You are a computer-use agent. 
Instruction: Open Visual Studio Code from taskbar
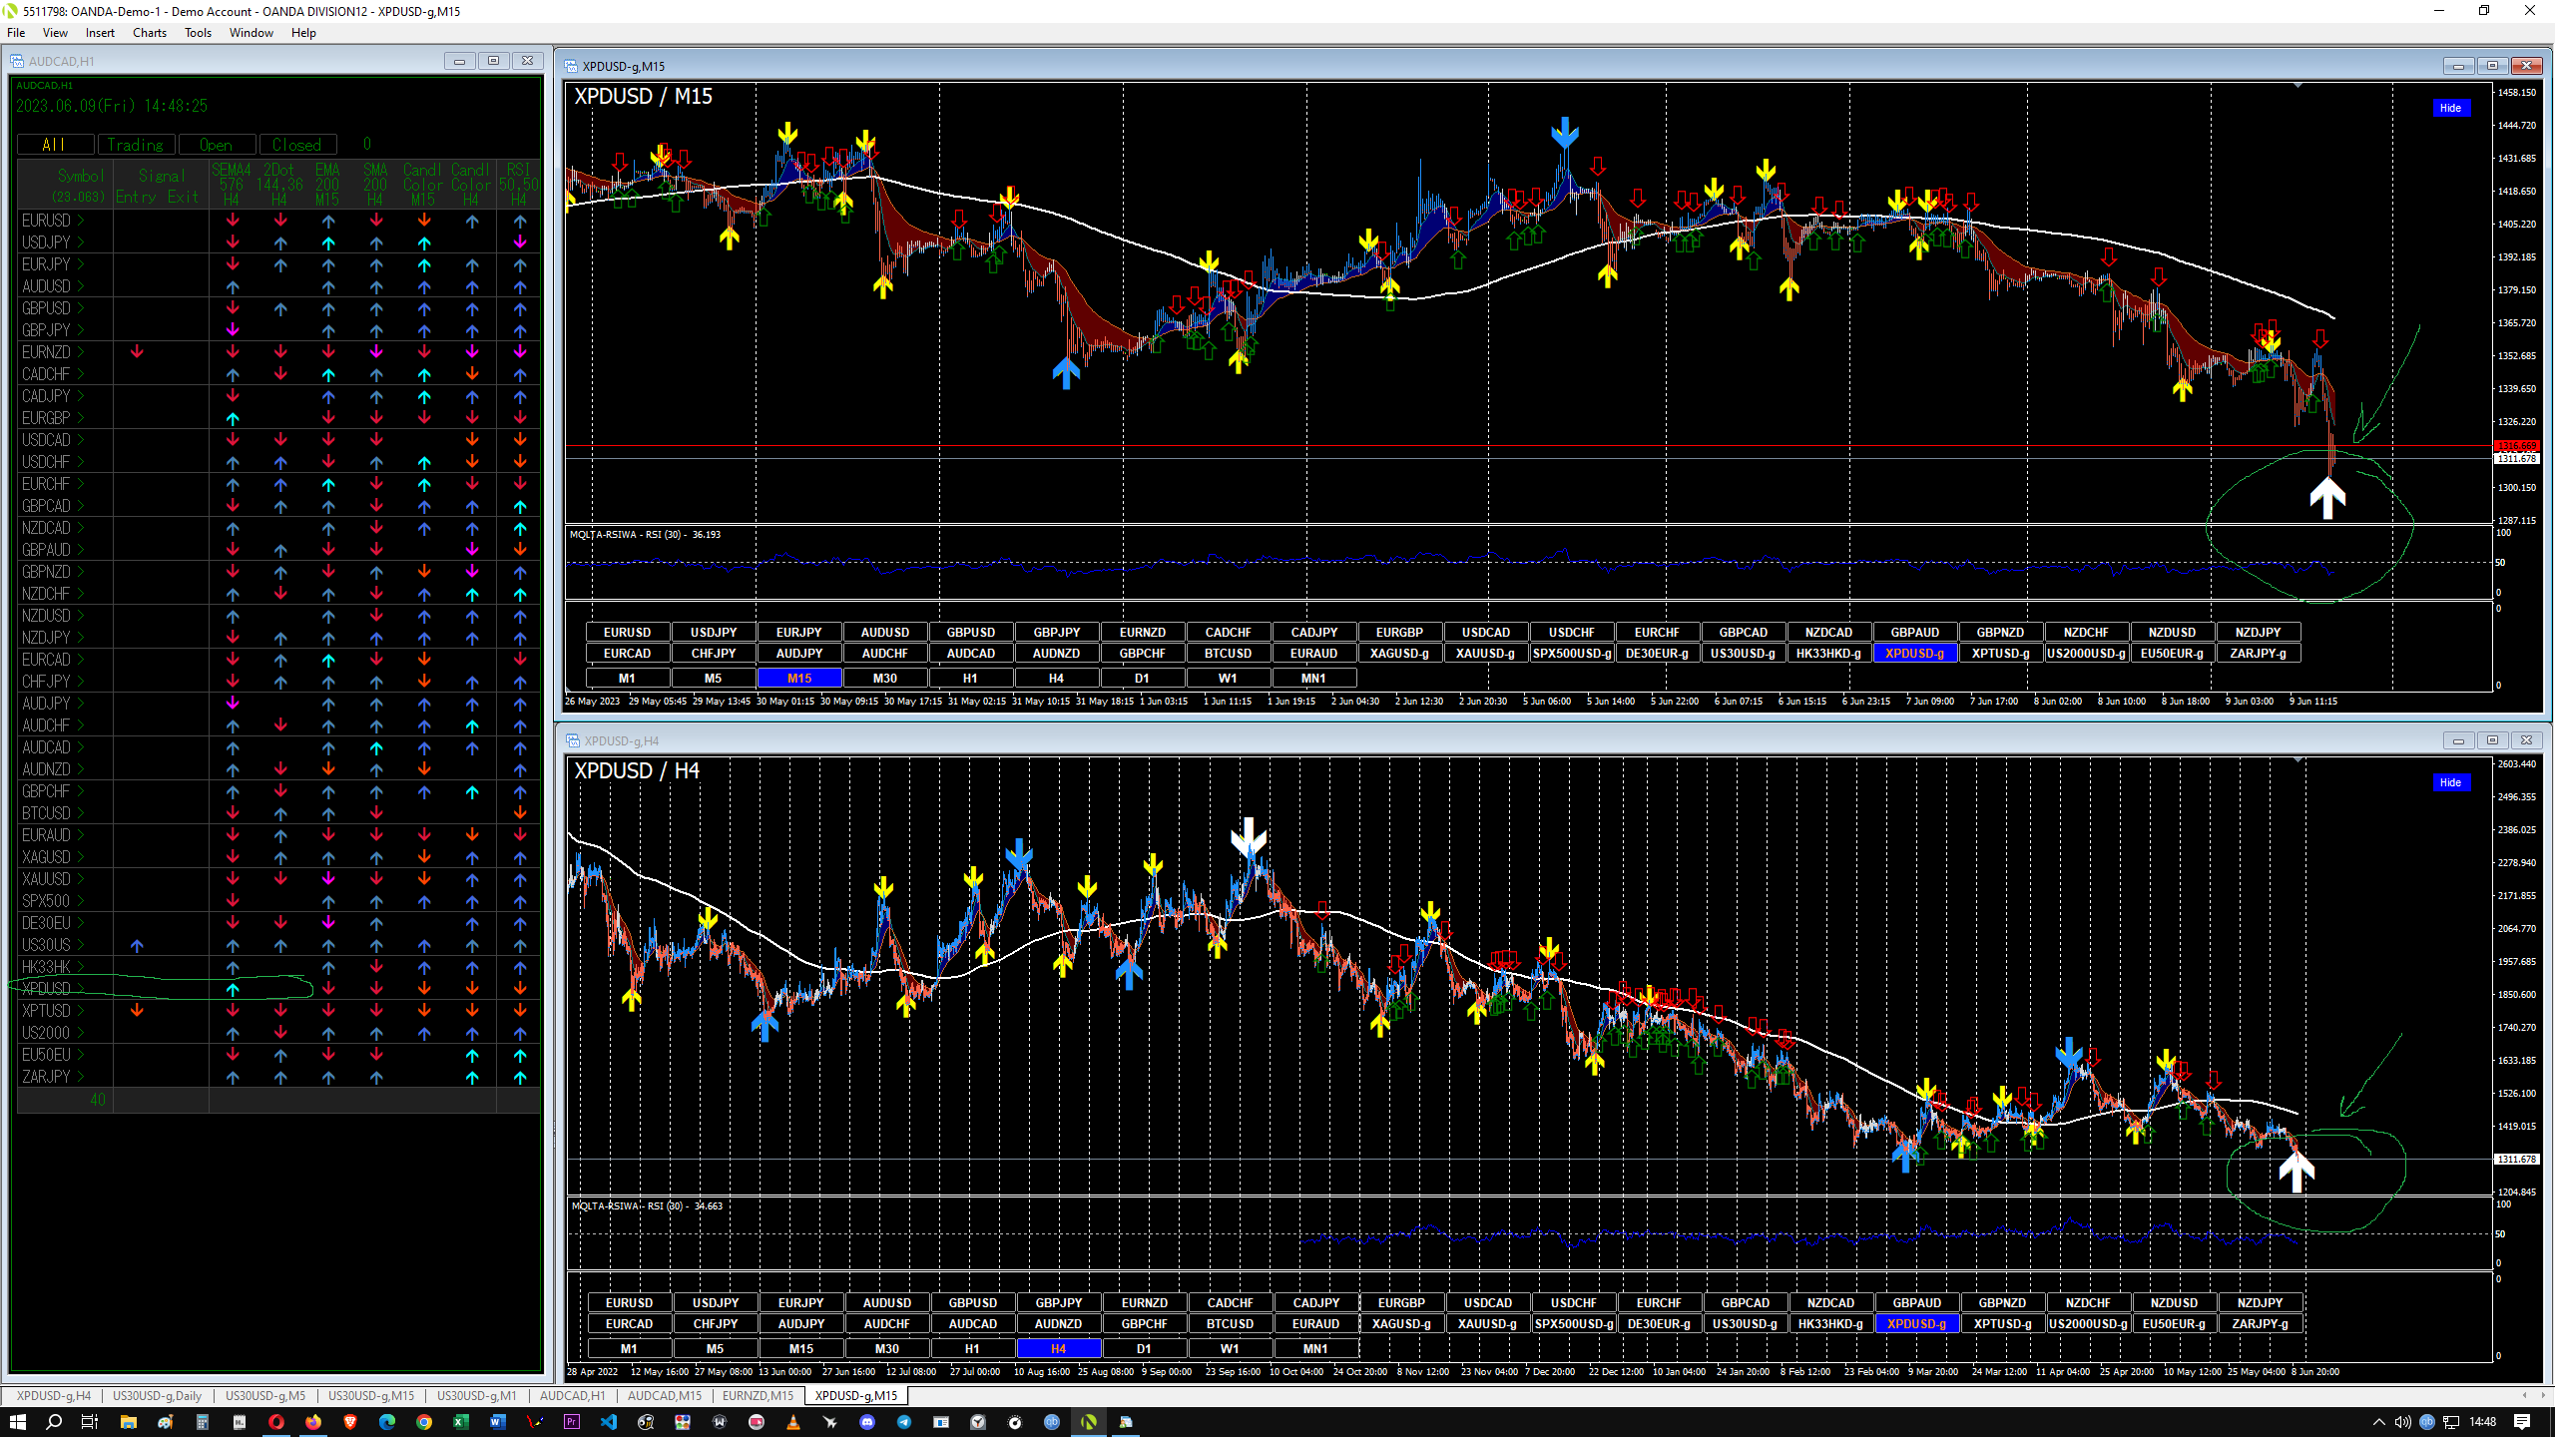coord(609,1422)
